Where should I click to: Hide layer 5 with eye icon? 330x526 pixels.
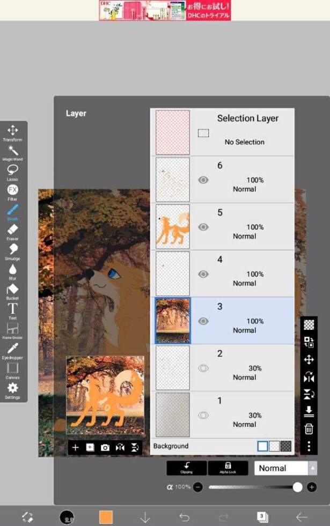point(203,227)
